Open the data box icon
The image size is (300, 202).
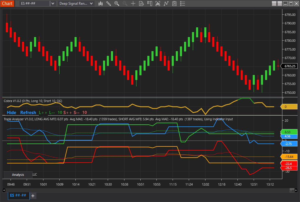click(x=141, y=4)
